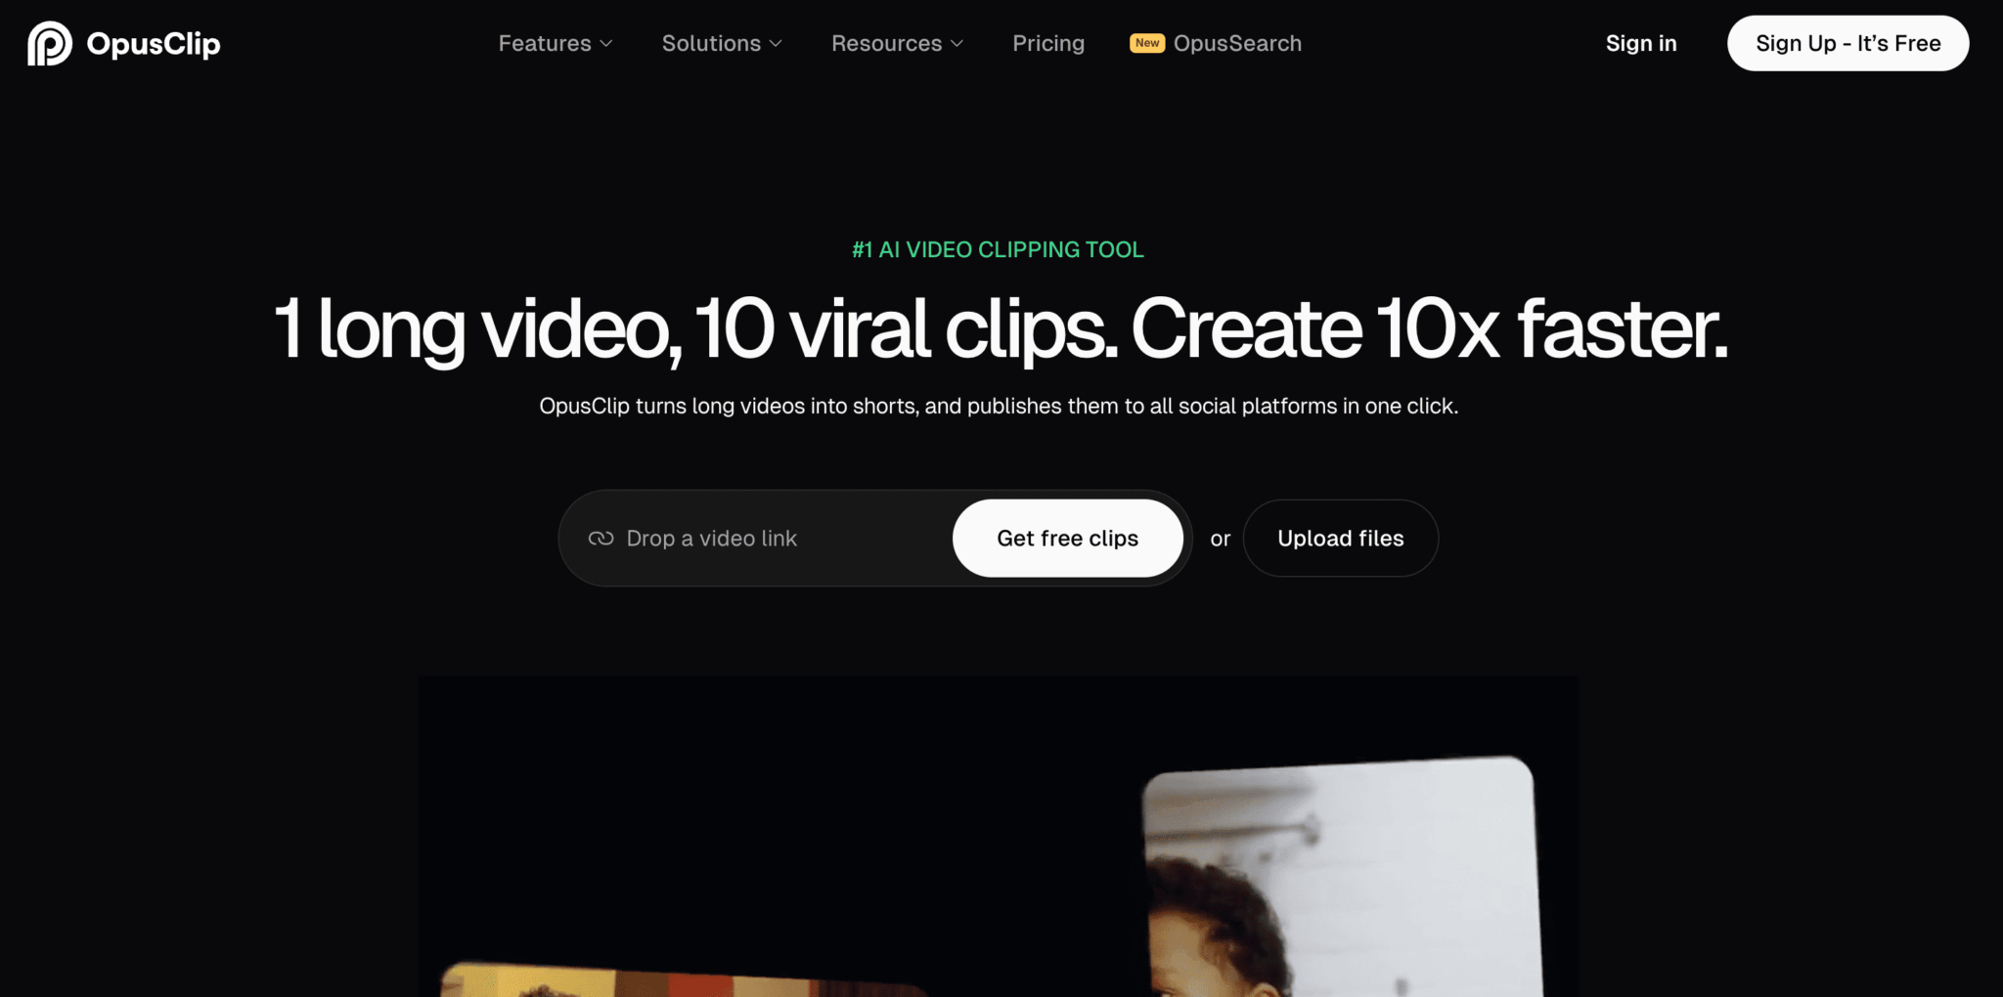Expand the Features dropdown chevron
The image size is (2003, 997).
[x=606, y=44]
